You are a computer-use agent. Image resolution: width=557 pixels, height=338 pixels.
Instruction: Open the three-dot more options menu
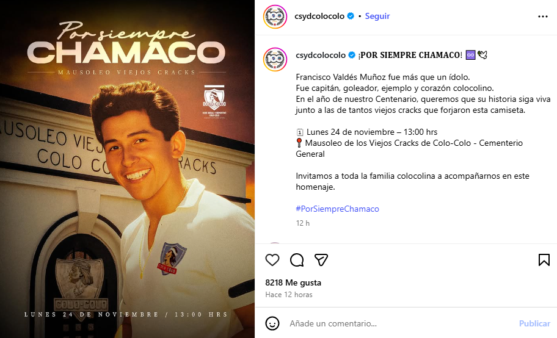click(543, 16)
